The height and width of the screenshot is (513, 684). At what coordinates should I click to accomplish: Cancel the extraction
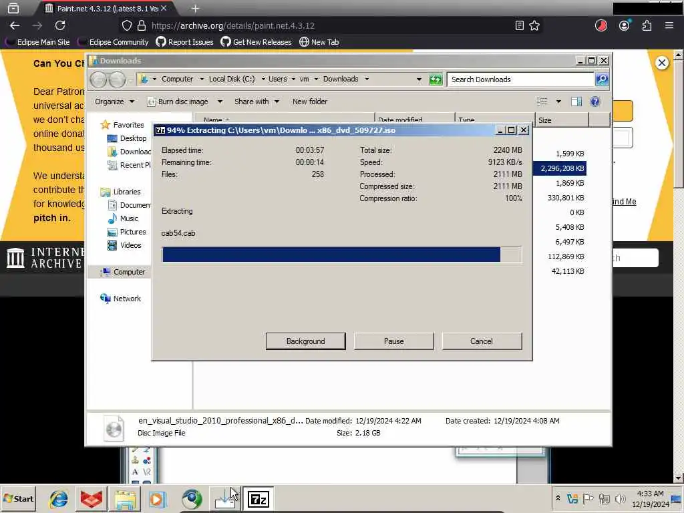(x=482, y=341)
